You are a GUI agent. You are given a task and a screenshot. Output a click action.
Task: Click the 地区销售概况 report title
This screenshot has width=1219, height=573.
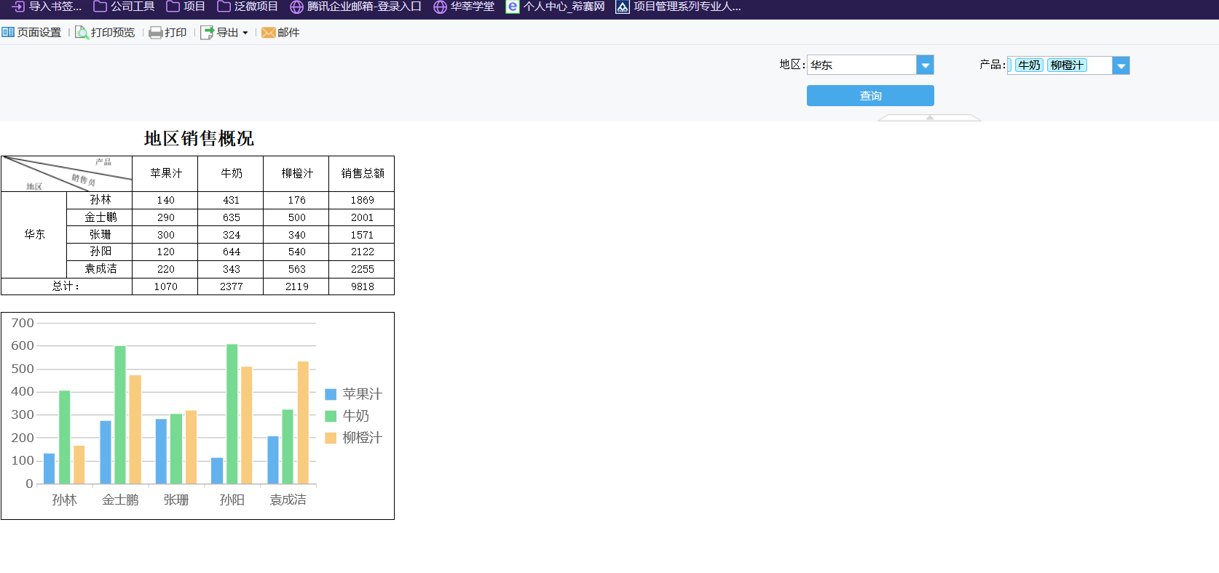(x=199, y=138)
